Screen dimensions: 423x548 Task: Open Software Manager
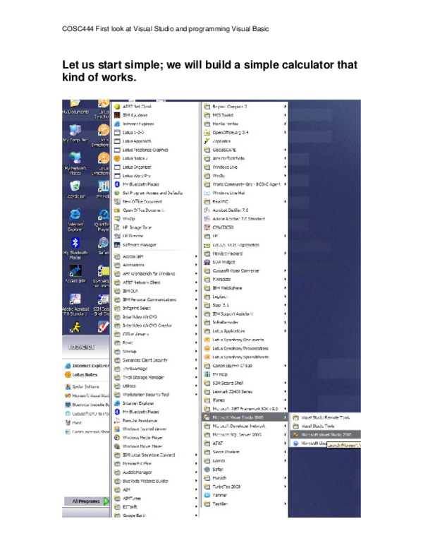coord(135,245)
